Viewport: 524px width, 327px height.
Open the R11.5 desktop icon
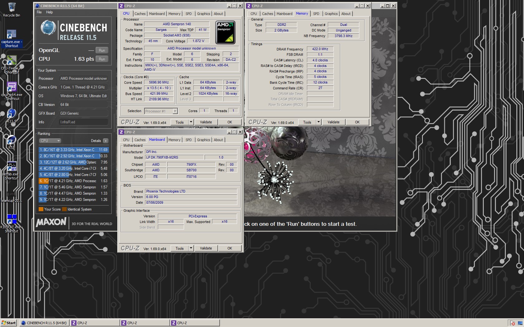click(12, 115)
